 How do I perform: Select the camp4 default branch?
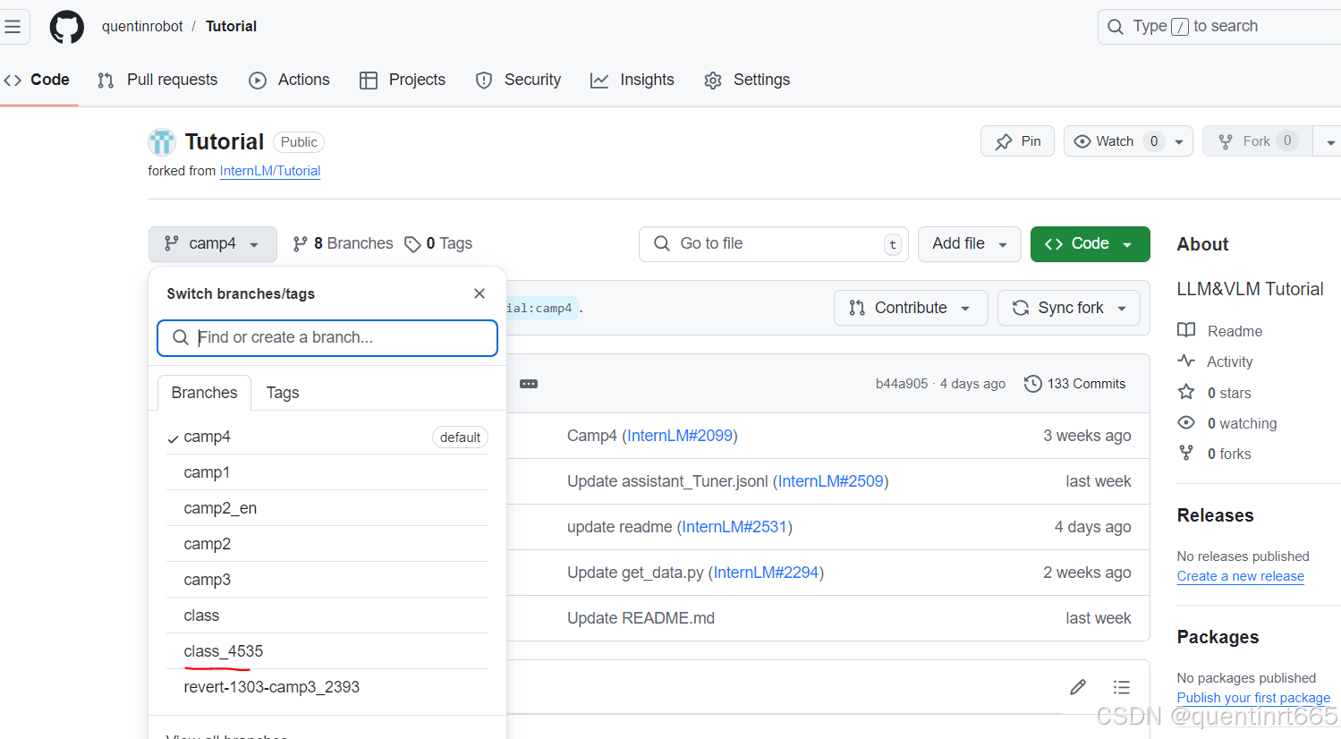click(x=327, y=437)
